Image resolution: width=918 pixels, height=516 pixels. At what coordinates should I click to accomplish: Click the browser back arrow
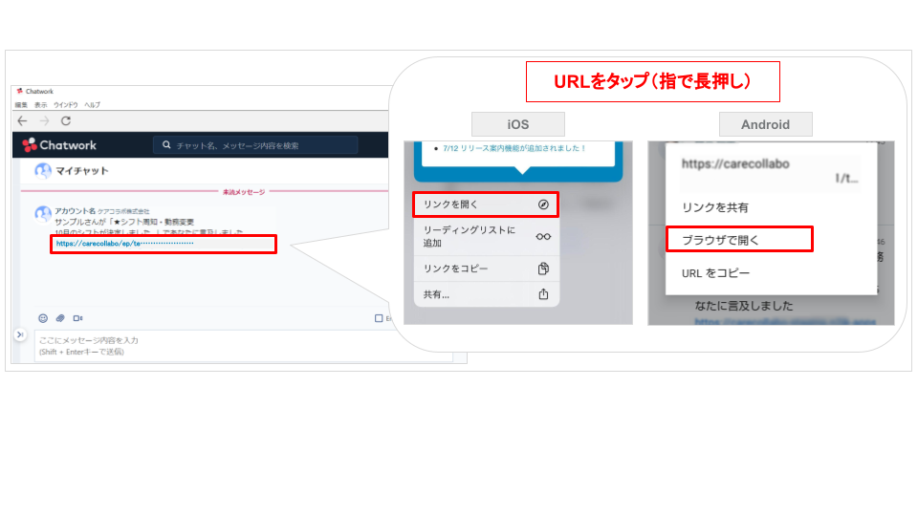click(x=22, y=120)
